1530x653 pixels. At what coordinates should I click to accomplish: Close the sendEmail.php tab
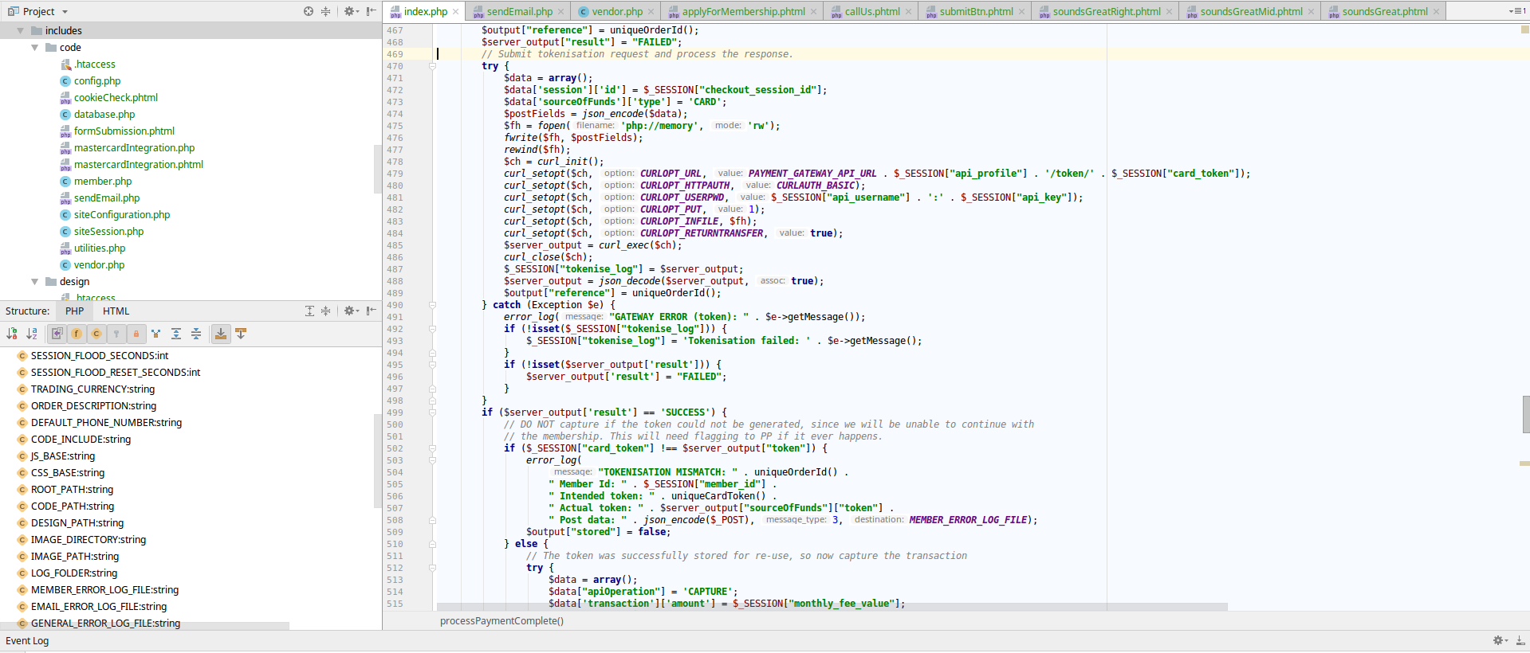pos(560,12)
